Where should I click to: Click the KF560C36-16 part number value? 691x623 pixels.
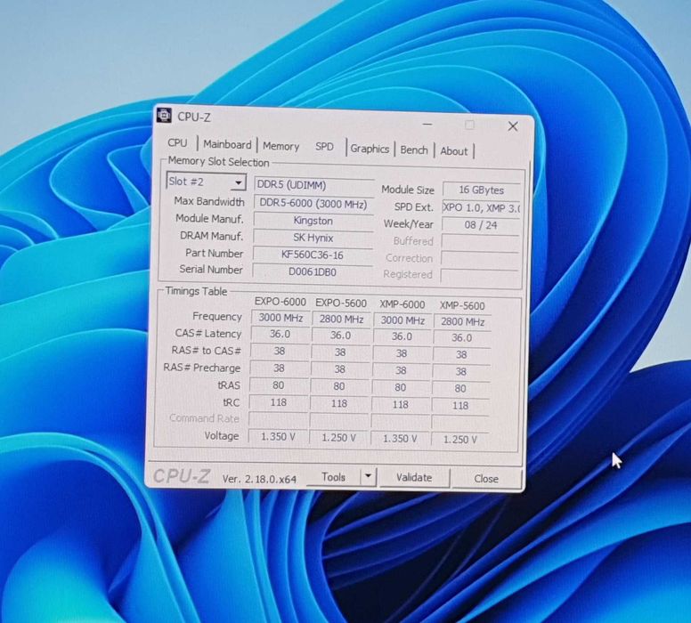pyautogui.click(x=313, y=255)
